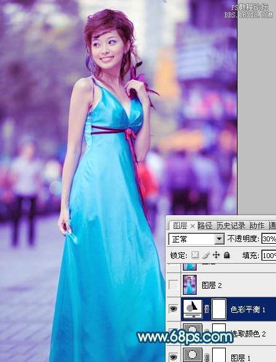The height and width of the screenshot is (362, 276).
Task: Switch to the 历史记录 tab
Action: pyautogui.click(x=231, y=225)
